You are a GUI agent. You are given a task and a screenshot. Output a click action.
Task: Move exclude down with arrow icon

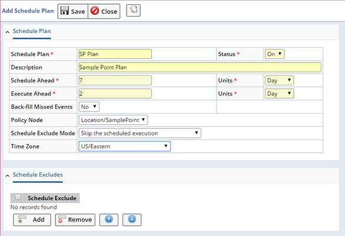(132, 220)
